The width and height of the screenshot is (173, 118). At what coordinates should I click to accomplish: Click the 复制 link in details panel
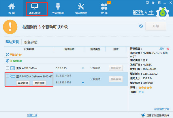162,48
